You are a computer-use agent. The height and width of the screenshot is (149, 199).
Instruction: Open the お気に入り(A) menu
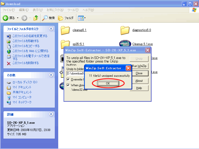tap(55, 10)
